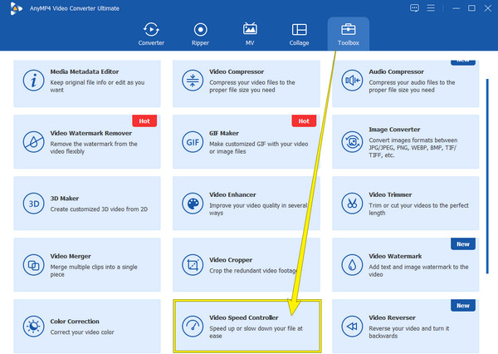Open Audio Compressor tool title
This screenshot has height=354, width=498.
pos(397,71)
